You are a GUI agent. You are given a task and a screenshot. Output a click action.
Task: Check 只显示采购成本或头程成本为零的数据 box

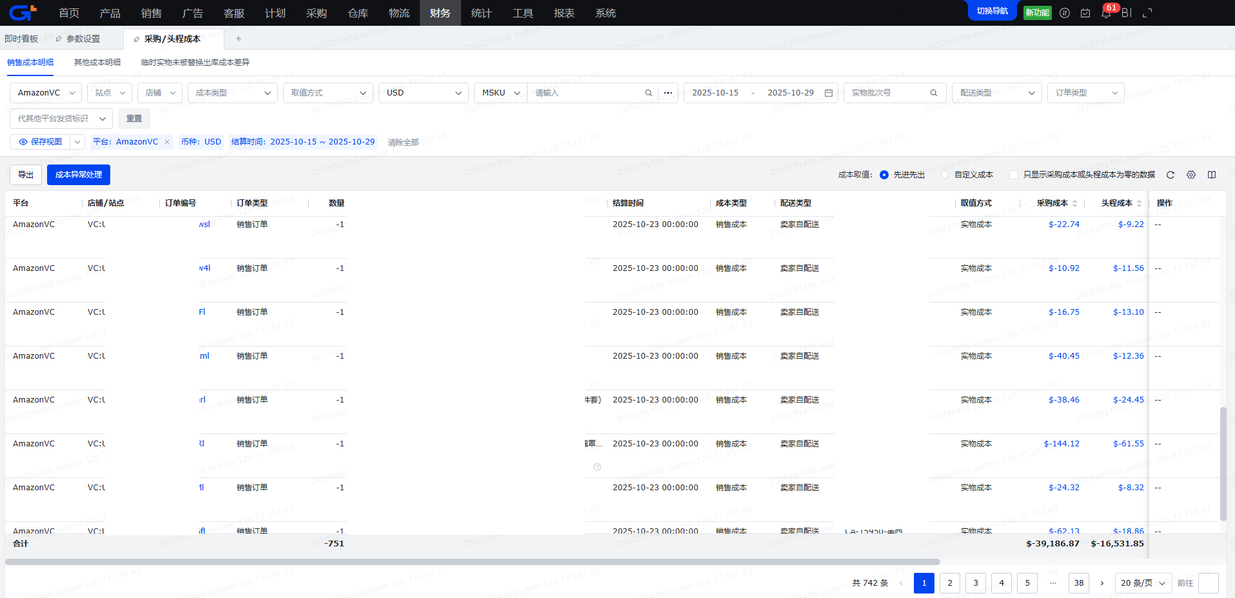point(1014,175)
